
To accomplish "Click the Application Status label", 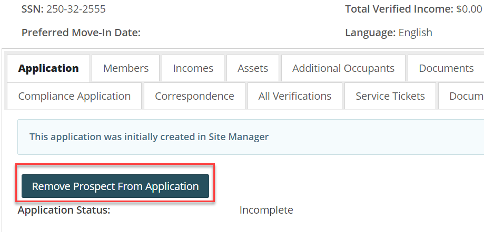I will point(64,210).
